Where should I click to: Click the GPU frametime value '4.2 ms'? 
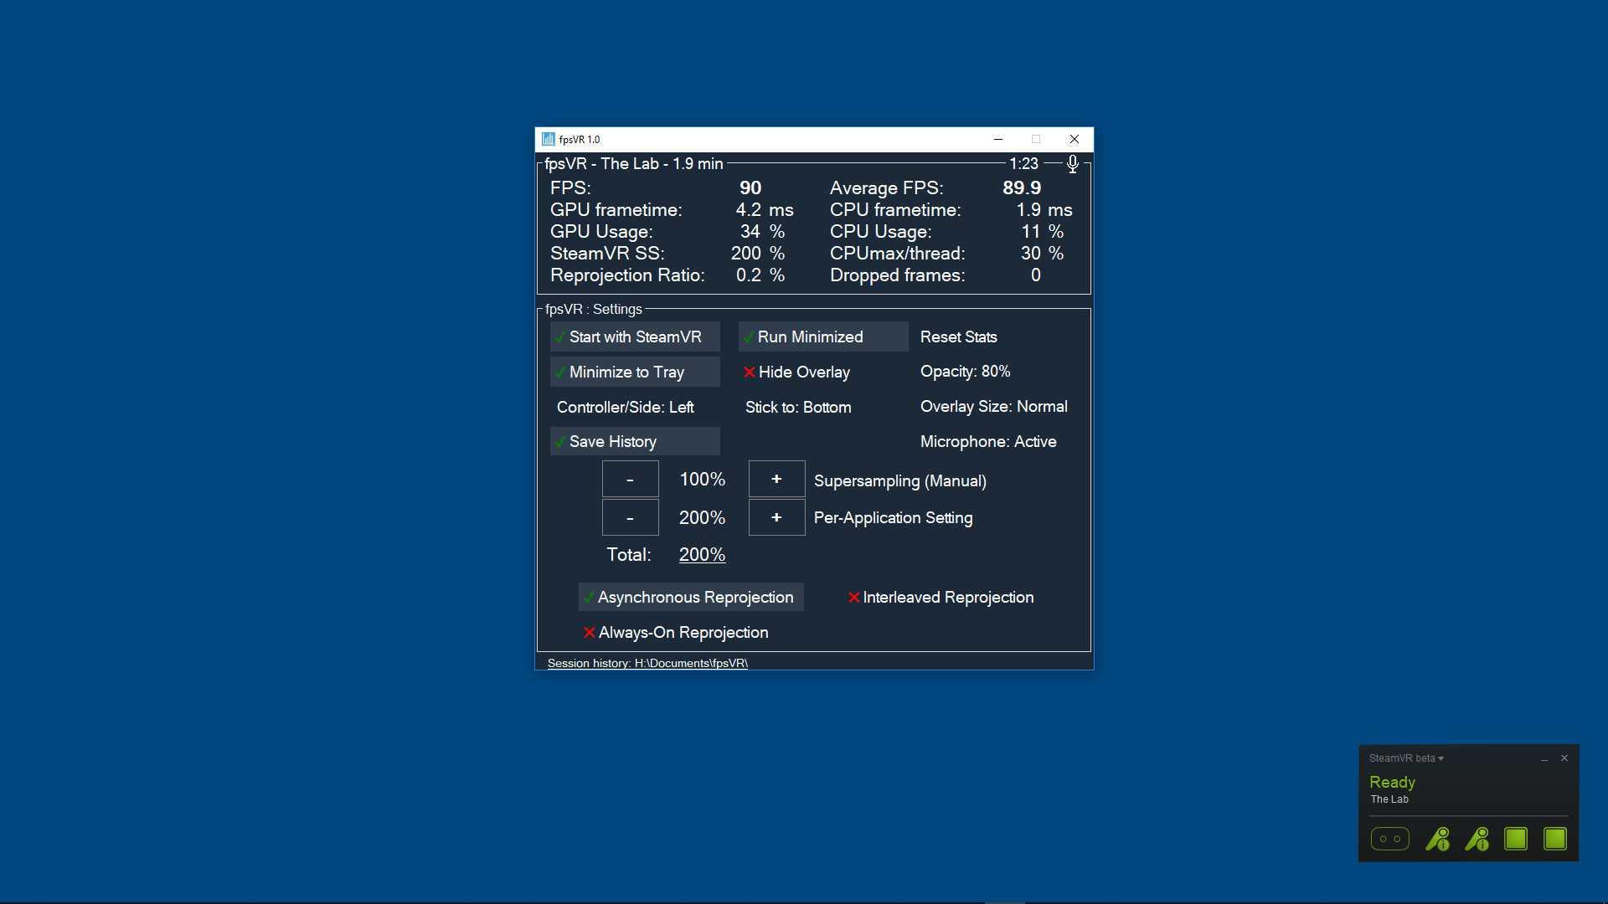(765, 209)
